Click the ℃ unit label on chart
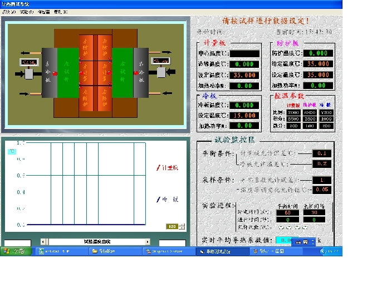 tap(12, 150)
